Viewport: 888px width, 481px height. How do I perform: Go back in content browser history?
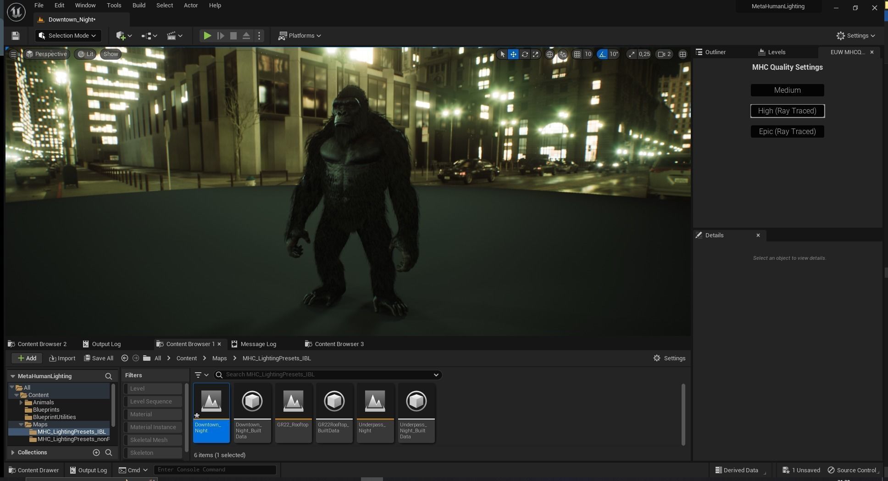125,358
